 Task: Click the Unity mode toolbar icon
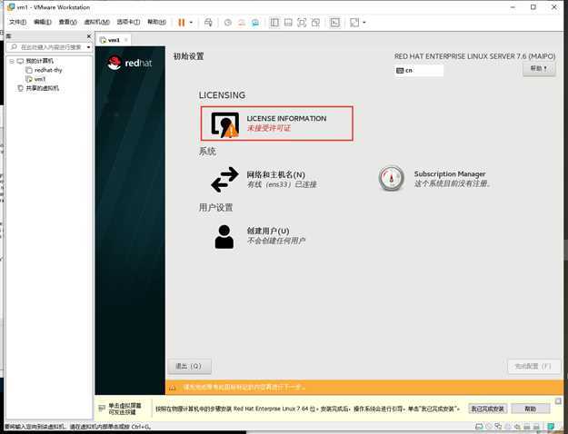315,23
